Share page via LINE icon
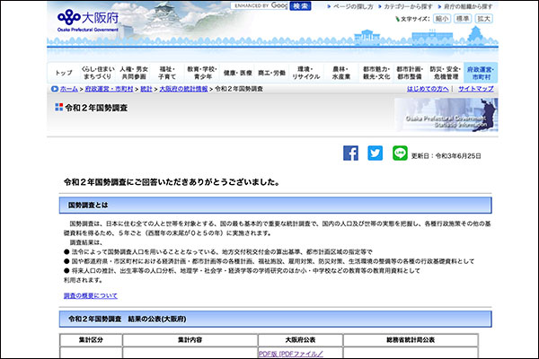The height and width of the screenshot is (359, 539). tap(400, 153)
